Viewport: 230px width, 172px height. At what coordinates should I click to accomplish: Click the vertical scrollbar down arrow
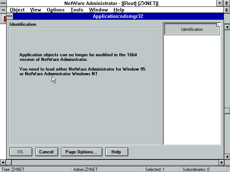(227, 157)
